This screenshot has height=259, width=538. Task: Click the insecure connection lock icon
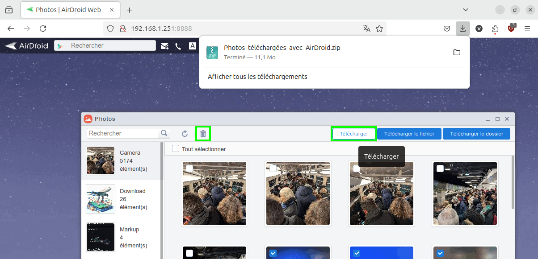122,29
